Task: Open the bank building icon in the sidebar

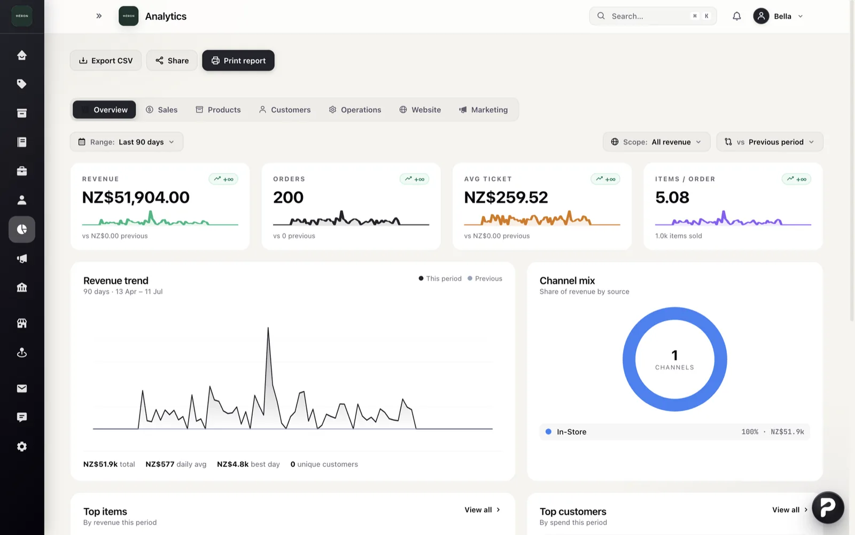Action: [x=22, y=287]
